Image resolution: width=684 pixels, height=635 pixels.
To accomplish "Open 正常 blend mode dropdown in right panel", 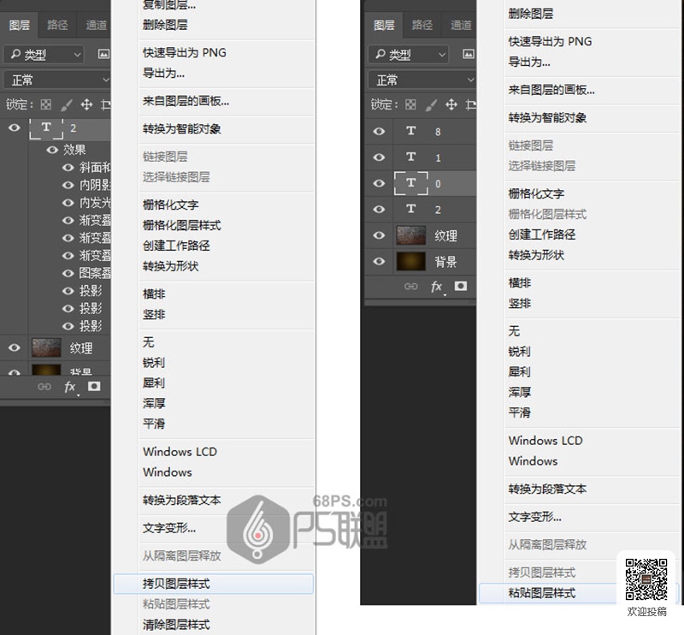I will coord(422,80).
